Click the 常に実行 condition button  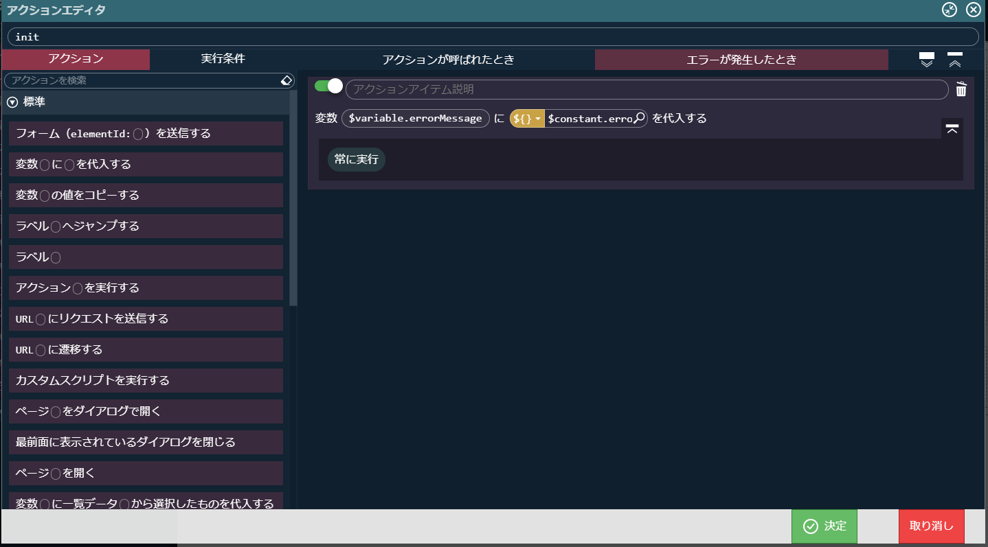click(357, 159)
